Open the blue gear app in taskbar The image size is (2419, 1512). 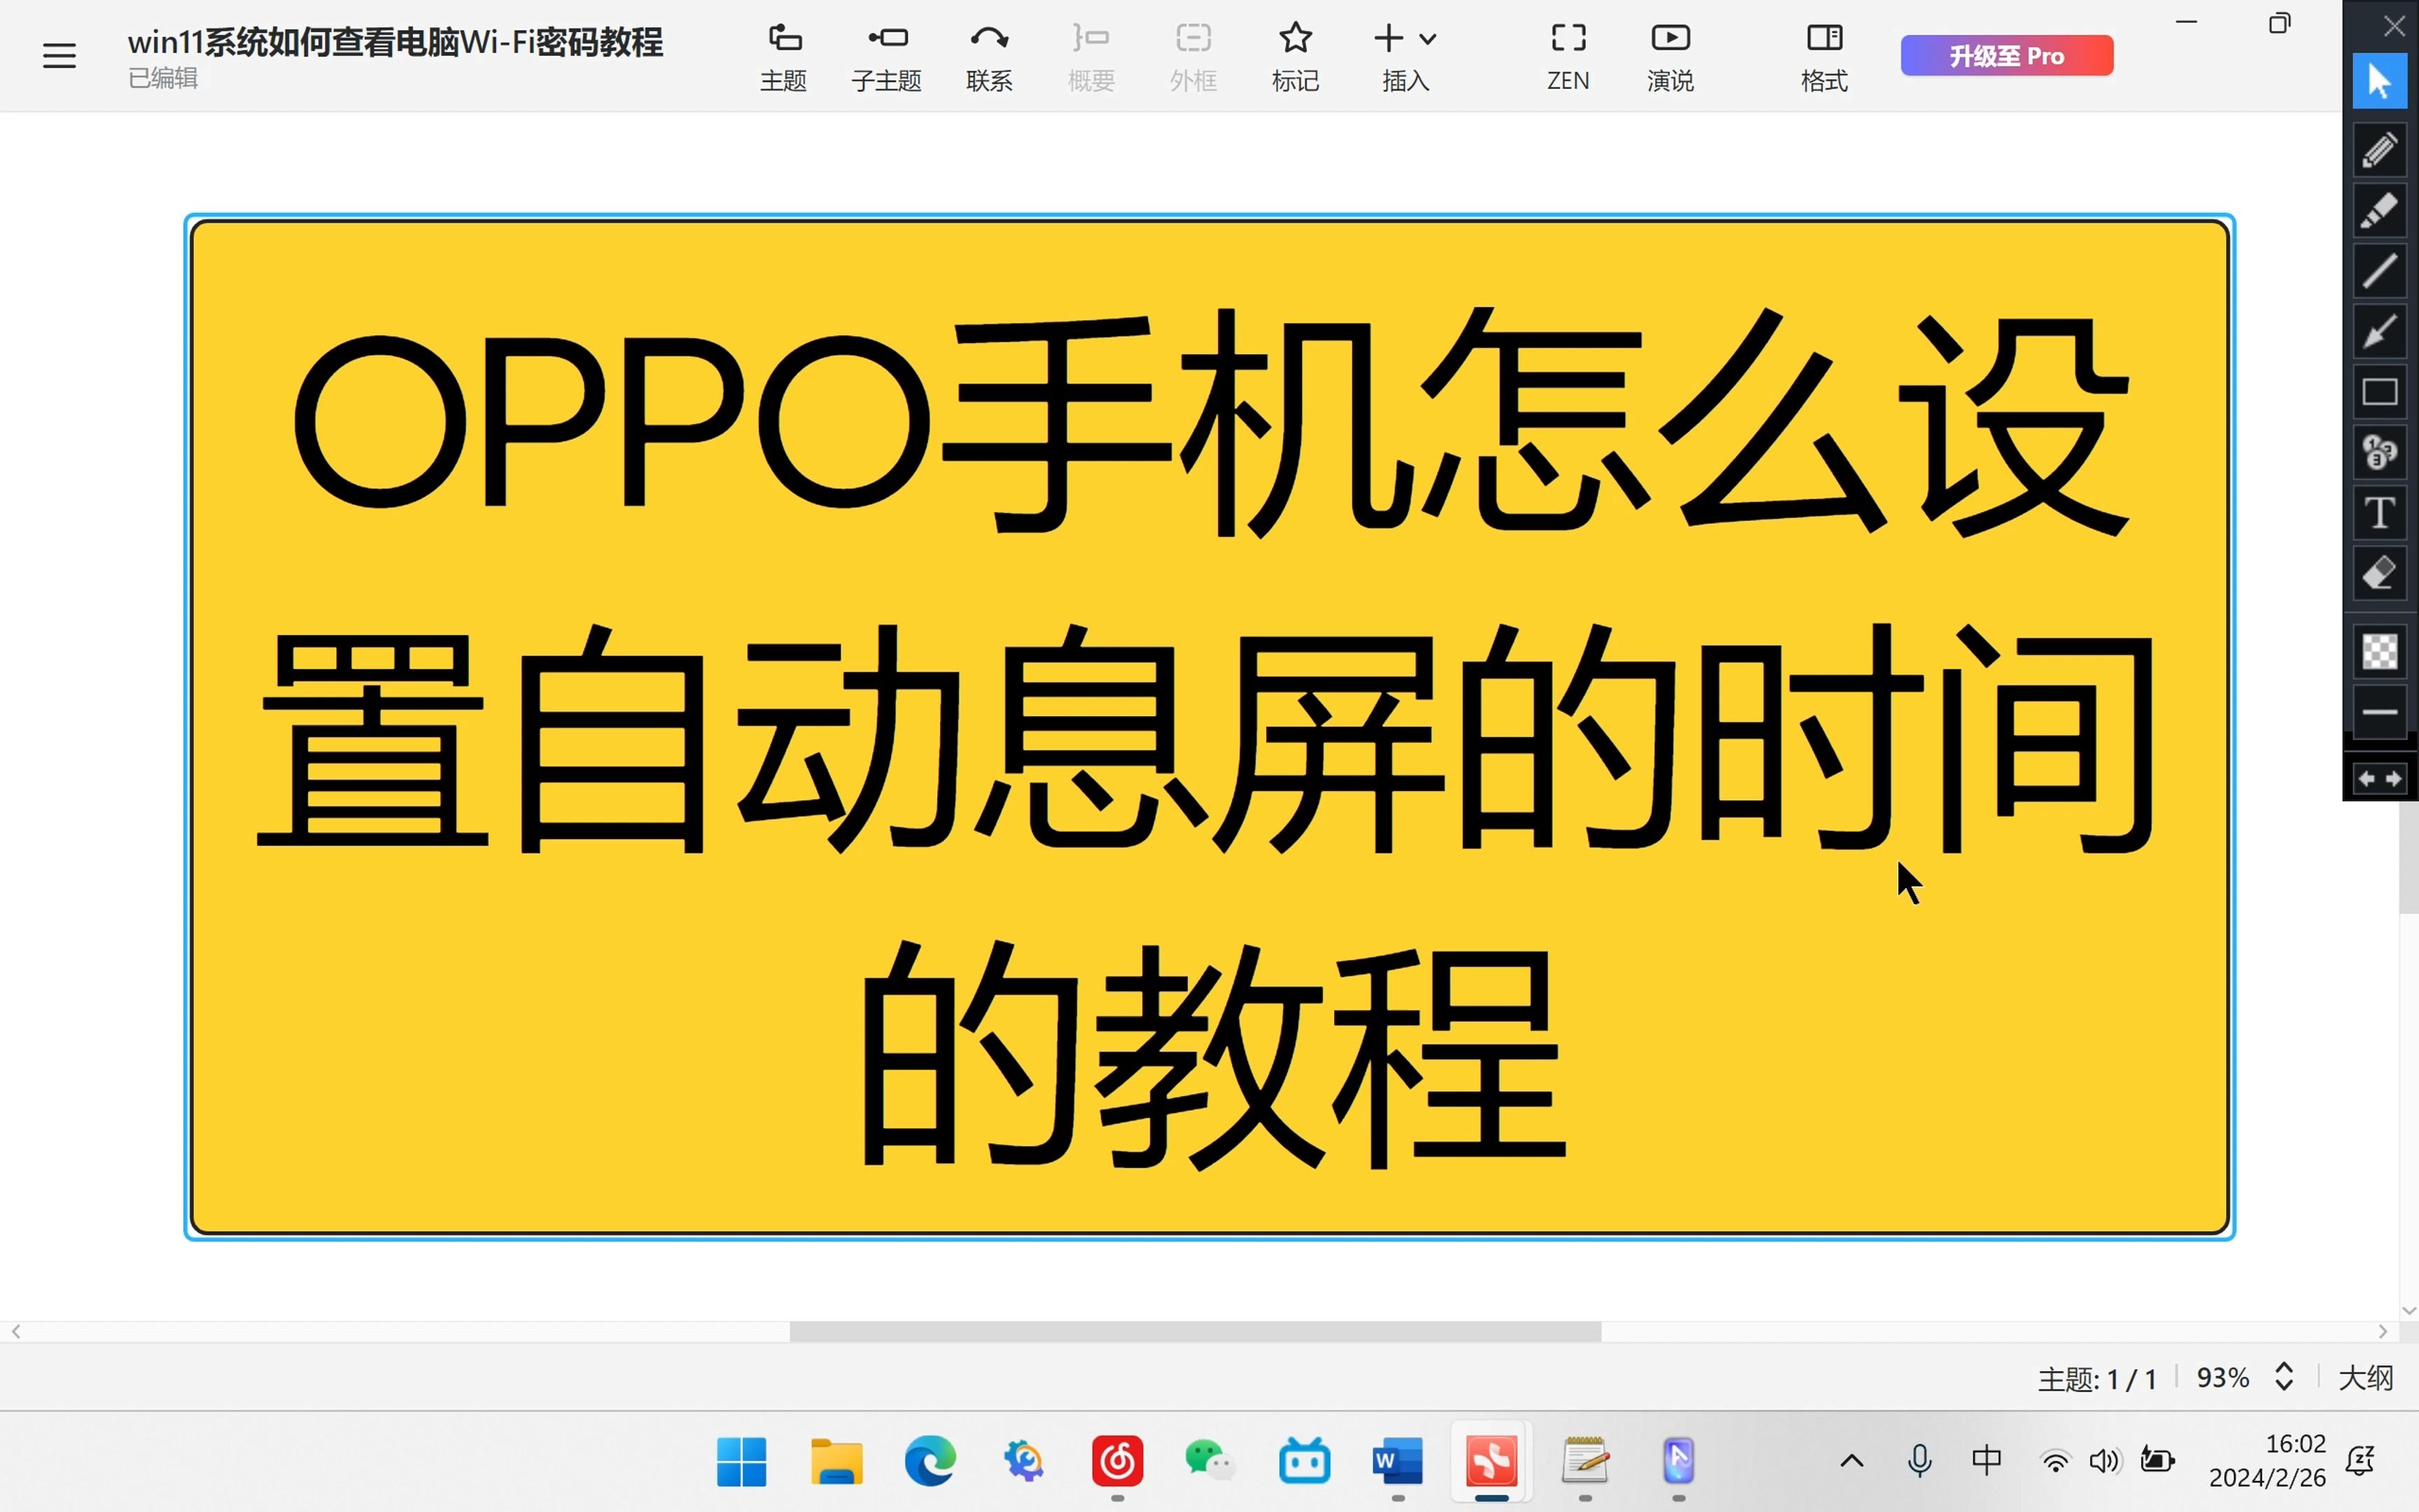(1023, 1462)
